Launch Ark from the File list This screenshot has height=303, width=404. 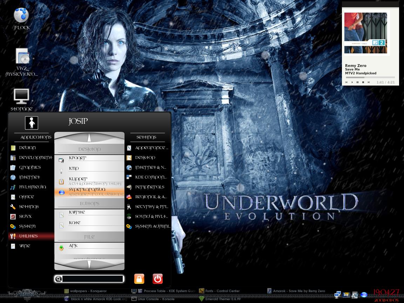click(89, 248)
